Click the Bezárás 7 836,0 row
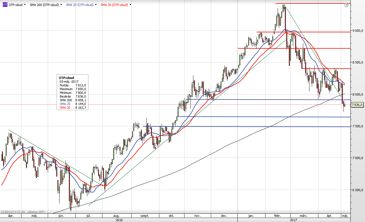 pos(73,96)
